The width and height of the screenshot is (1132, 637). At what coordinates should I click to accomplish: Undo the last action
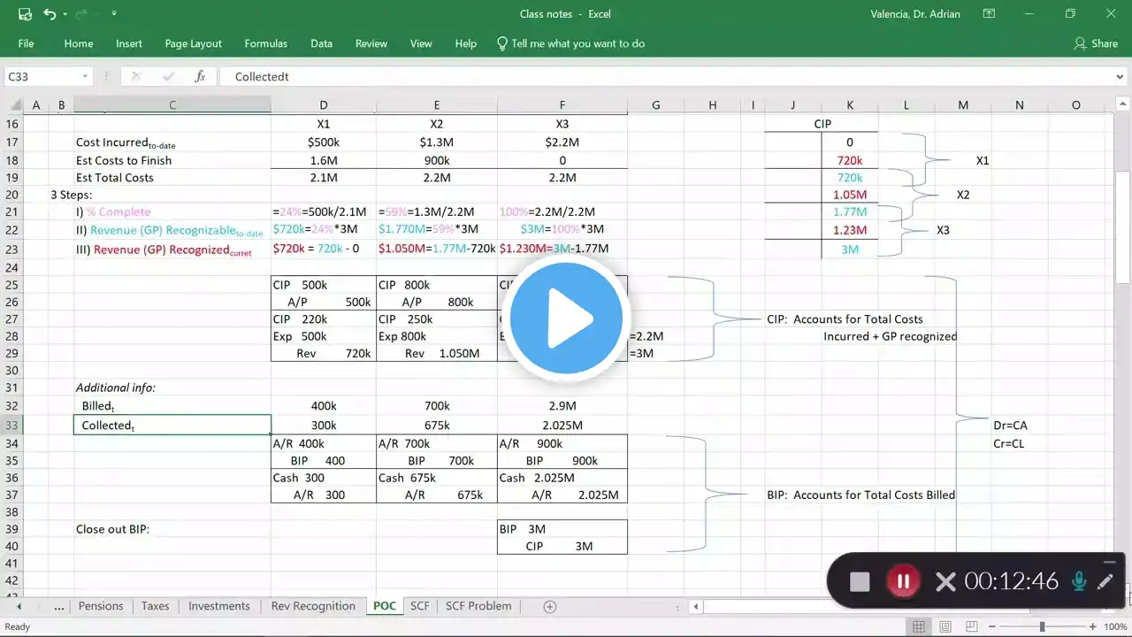coord(50,14)
